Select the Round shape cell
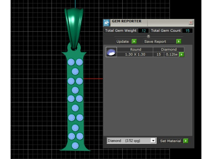Image resolution: width=212 pixels, height=159 pixels. point(135,49)
